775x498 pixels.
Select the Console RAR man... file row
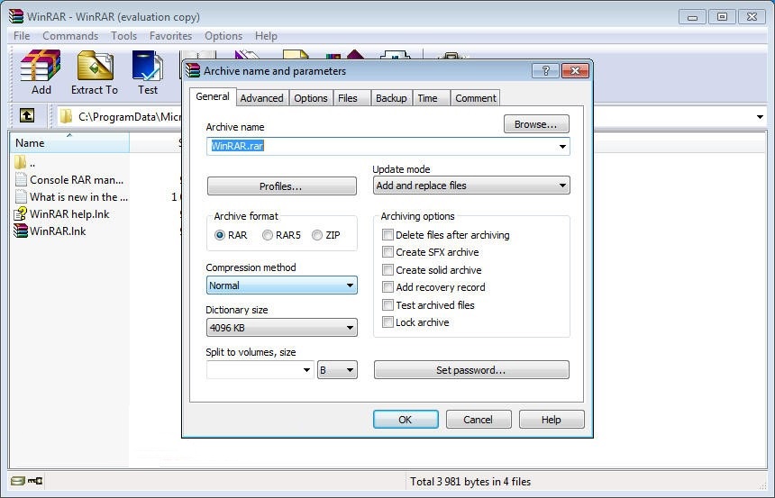(x=77, y=180)
